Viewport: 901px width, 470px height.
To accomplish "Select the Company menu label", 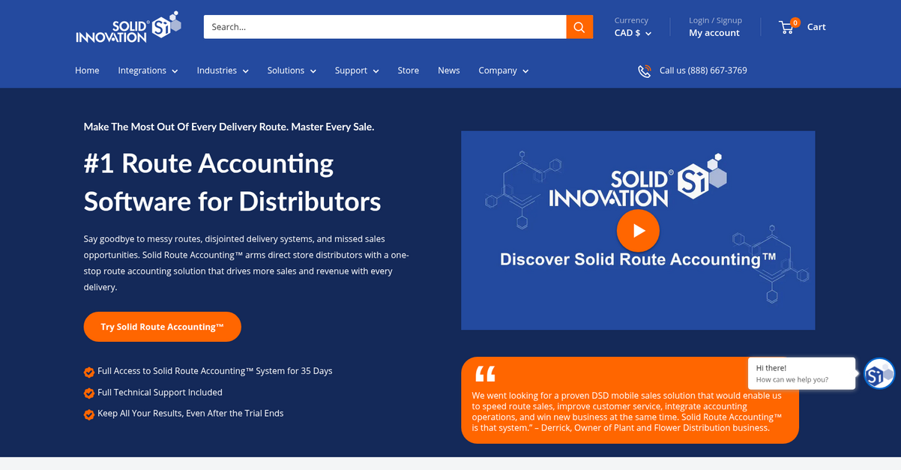I will (498, 70).
